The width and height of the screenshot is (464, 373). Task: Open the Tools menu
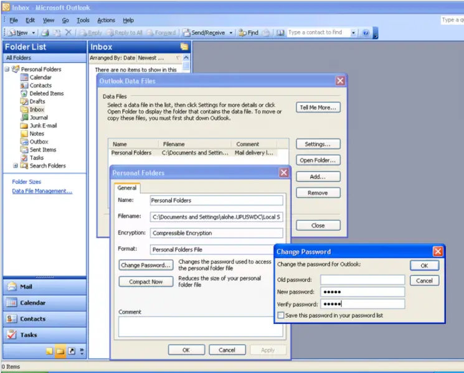(x=83, y=21)
